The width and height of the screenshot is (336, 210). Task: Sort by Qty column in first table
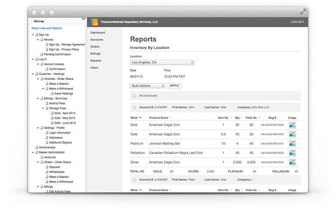pos(242,118)
